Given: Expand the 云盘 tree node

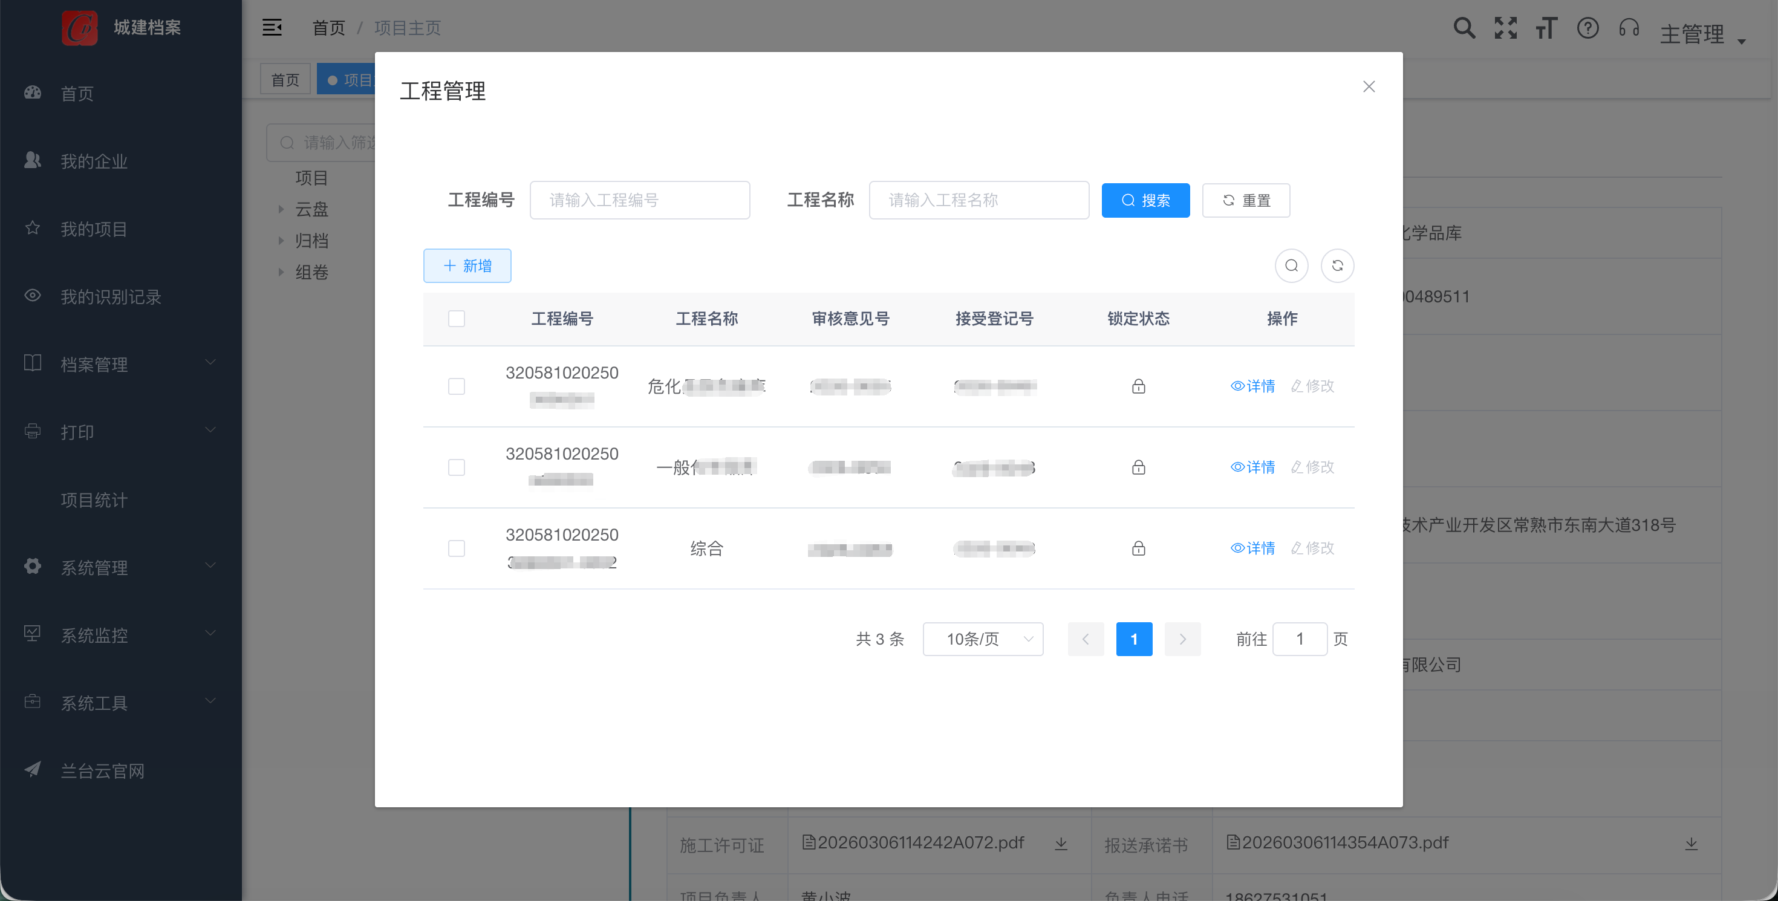Looking at the screenshot, I should (281, 209).
